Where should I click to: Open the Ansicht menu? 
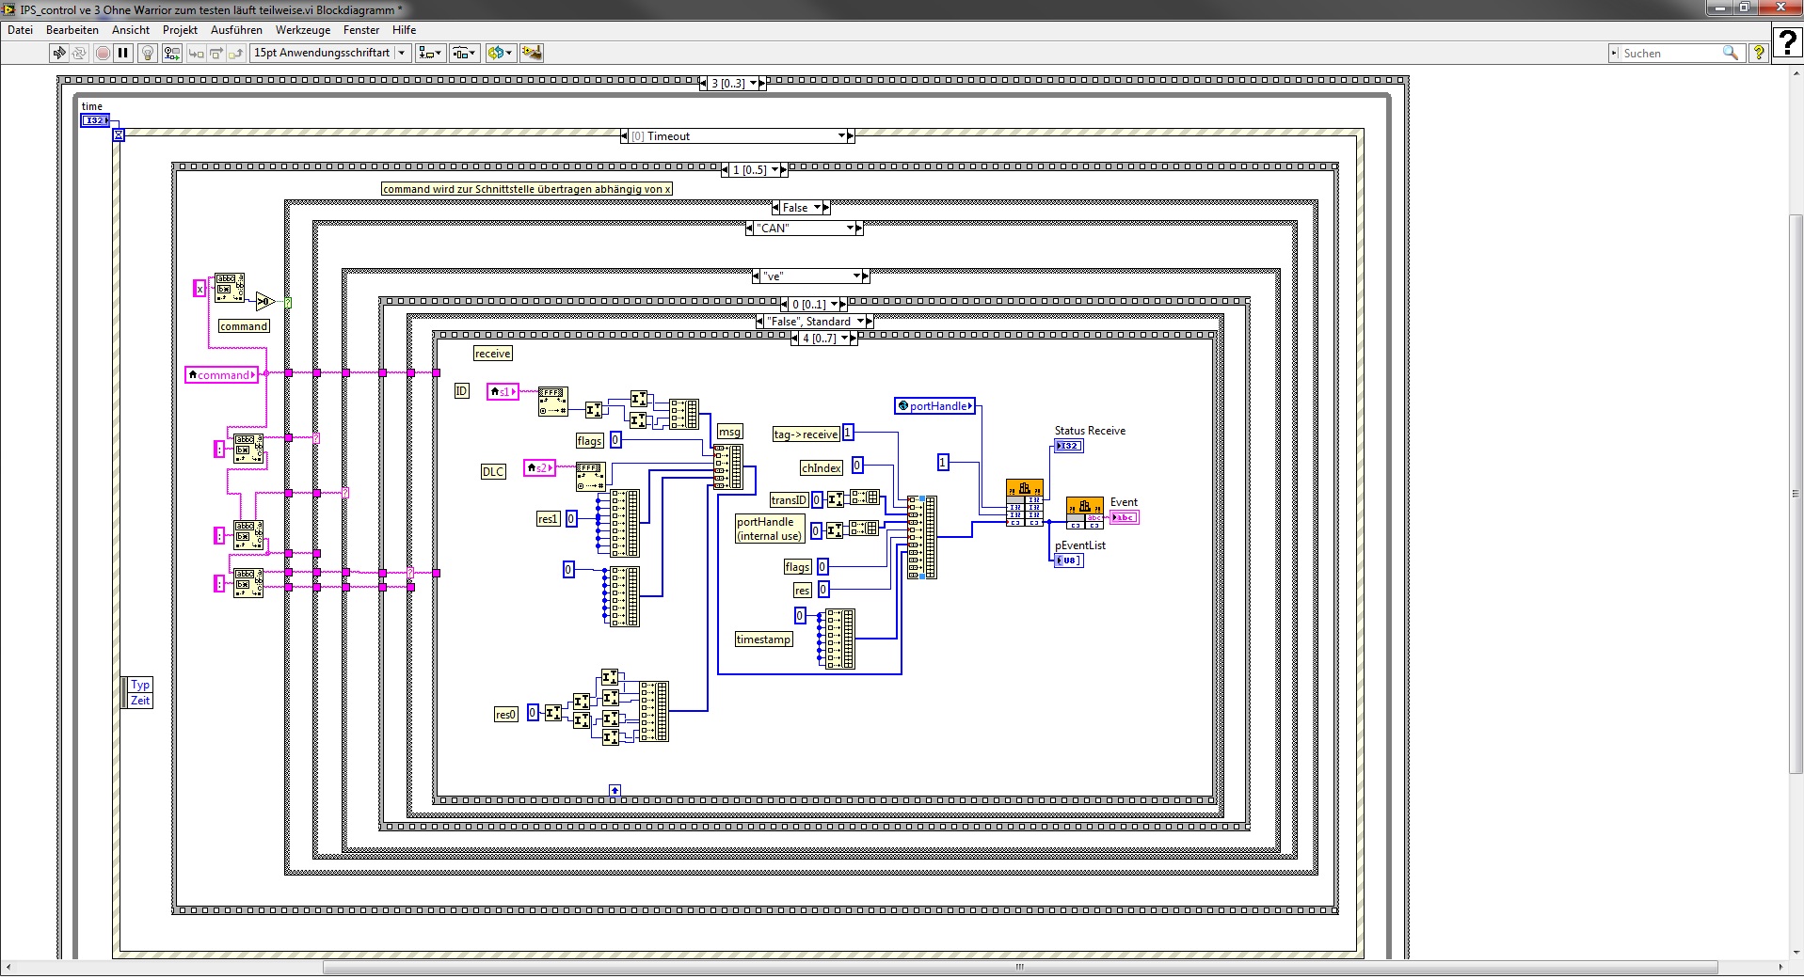click(x=131, y=30)
